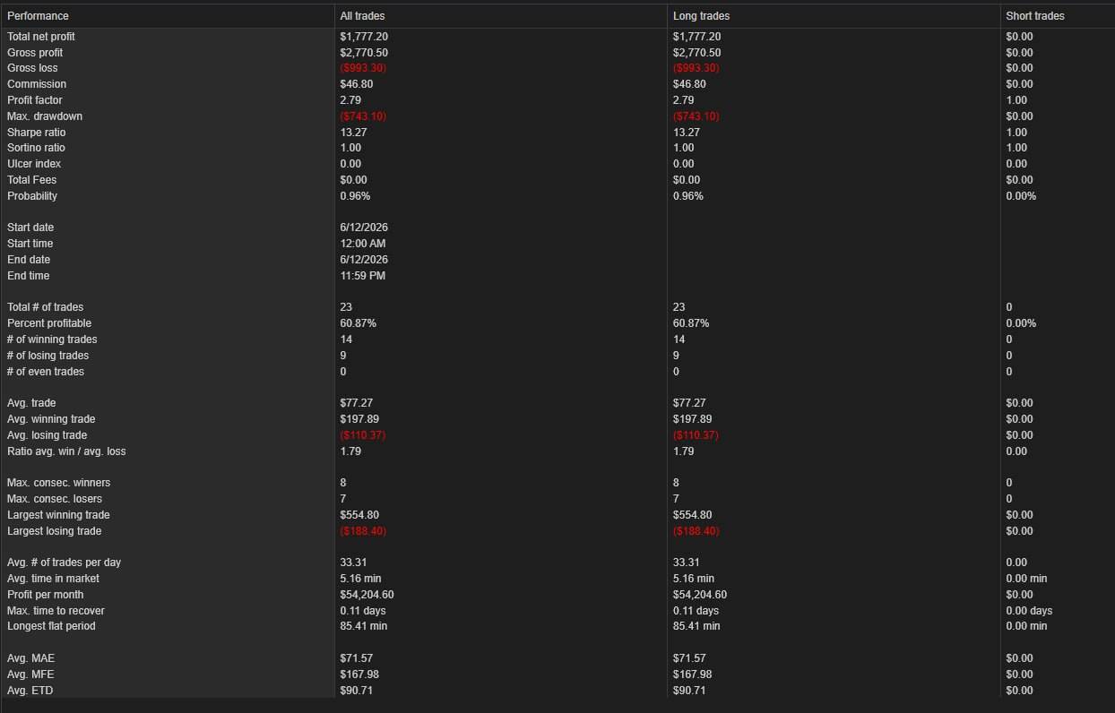Screen dimensions: 1115x713
Task: Click $54,204.60 in the Long trades column
Action: (x=700, y=595)
